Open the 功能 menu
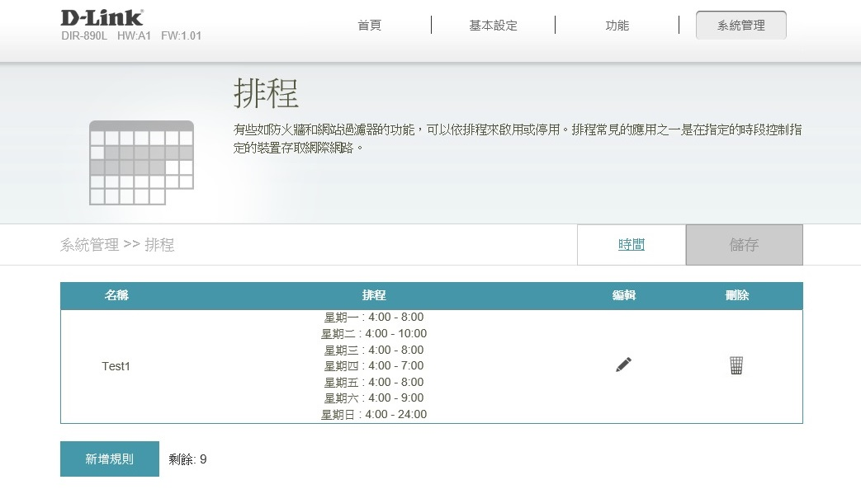The image size is (861, 494). pos(617,26)
